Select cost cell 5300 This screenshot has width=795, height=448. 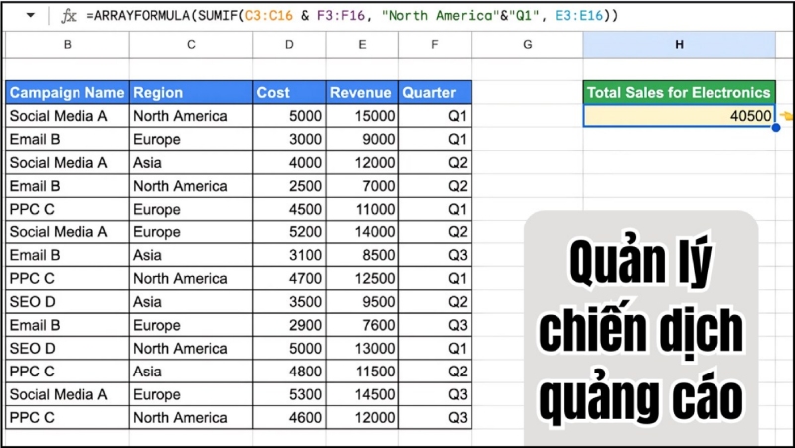point(289,394)
